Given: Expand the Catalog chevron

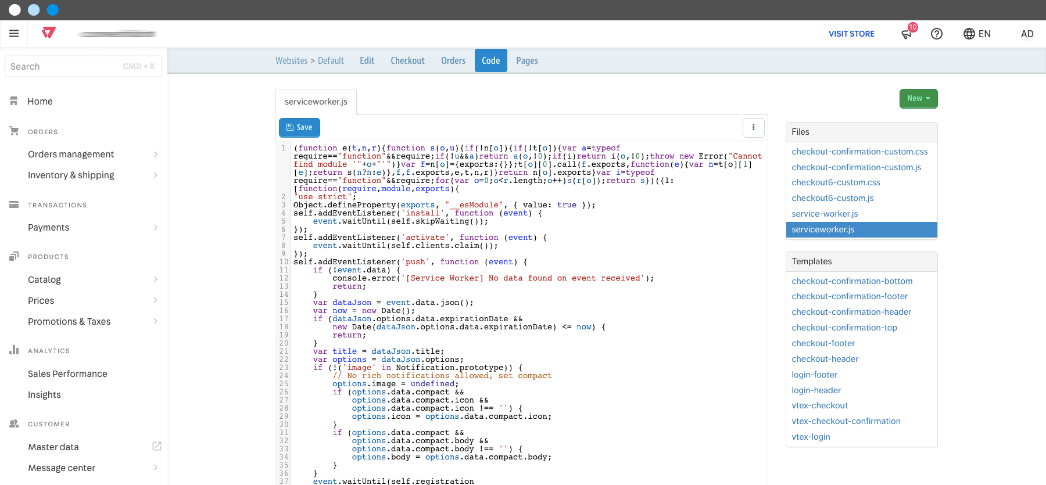Looking at the screenshot, I should (156, 279).
